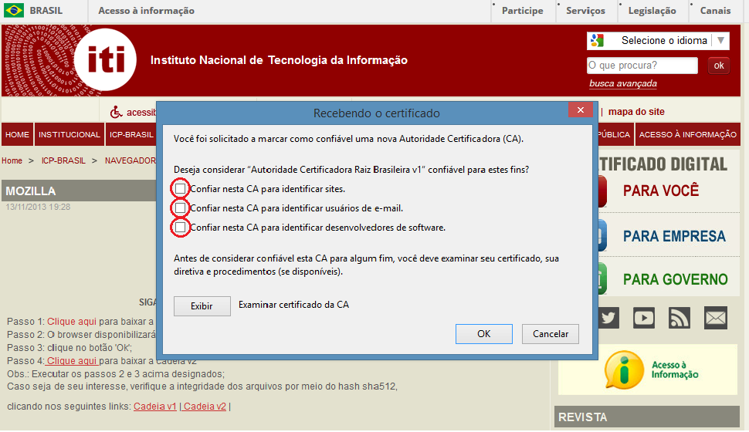The image size is (749, 432).
Task: Open the Twitter icon link
Action: (x=608, y=318)
